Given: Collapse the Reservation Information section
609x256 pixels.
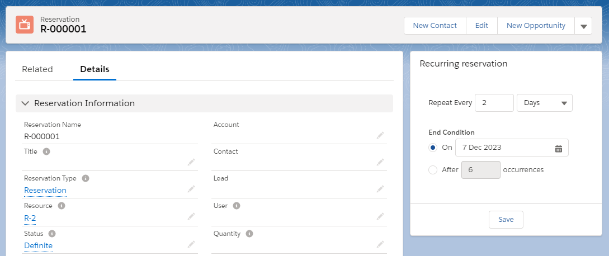Looking at the screenshot, I should pyautogui.click(x=25, y=103).
